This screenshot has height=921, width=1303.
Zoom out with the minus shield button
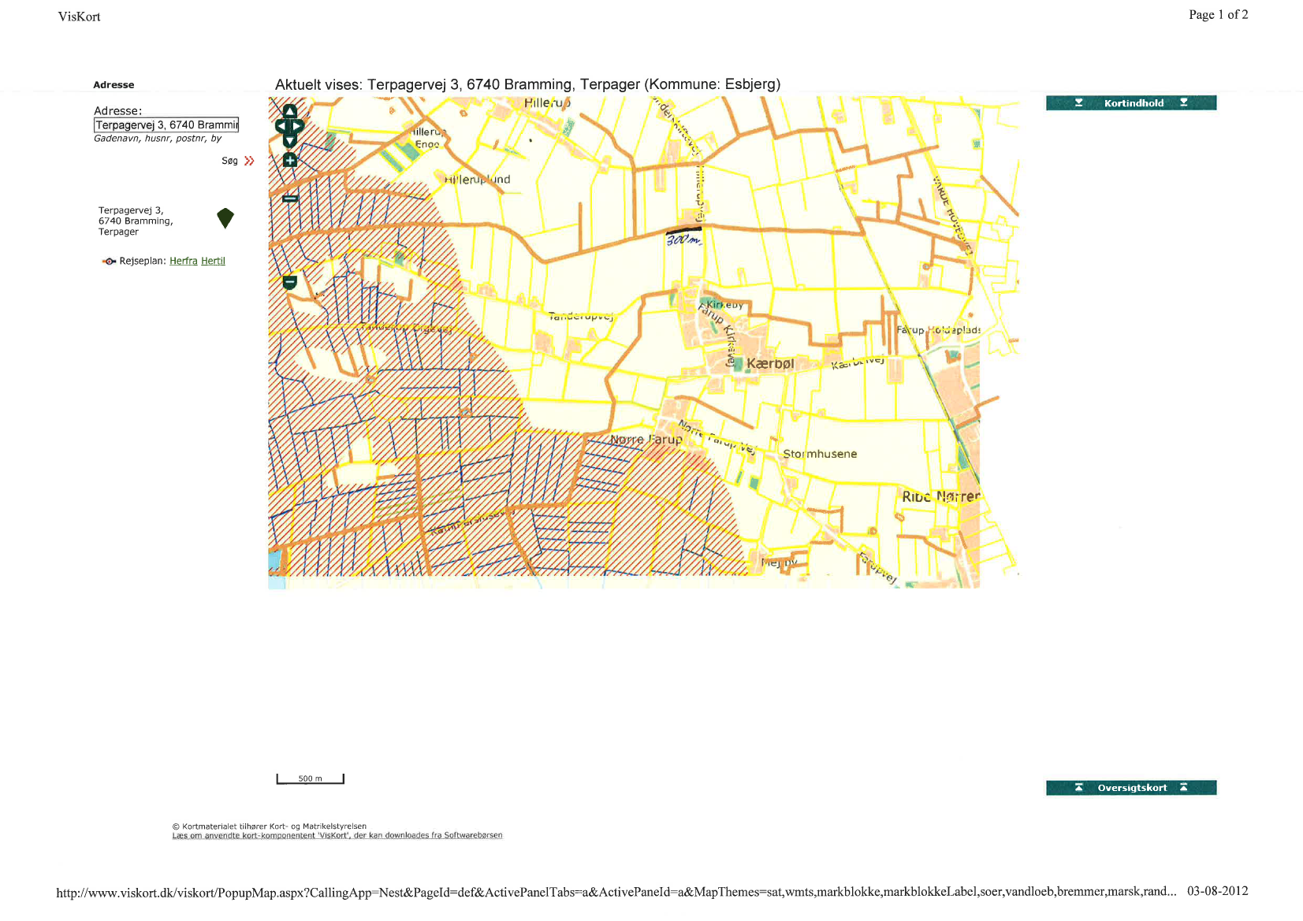click(x=290, y=282)
